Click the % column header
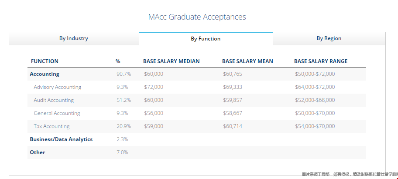This screenshot has height=179, width=398. tap(118, 61)
